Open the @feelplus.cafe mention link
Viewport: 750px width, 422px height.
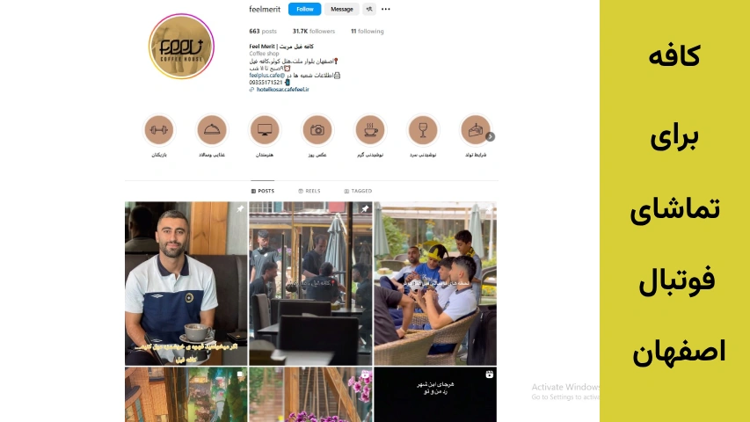coord(267,75)
